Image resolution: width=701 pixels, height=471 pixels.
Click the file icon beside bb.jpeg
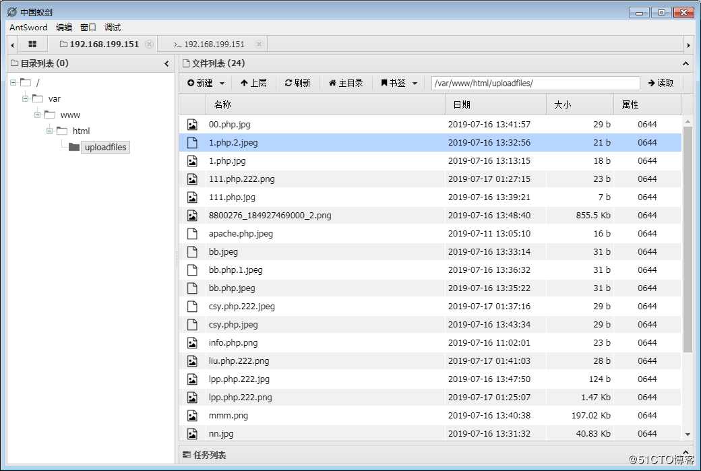(x=192, y=251)
